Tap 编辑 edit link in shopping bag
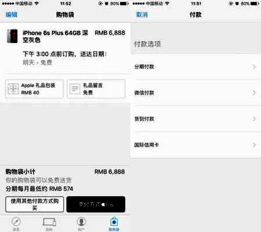261x232 pixels. (12, 14)
